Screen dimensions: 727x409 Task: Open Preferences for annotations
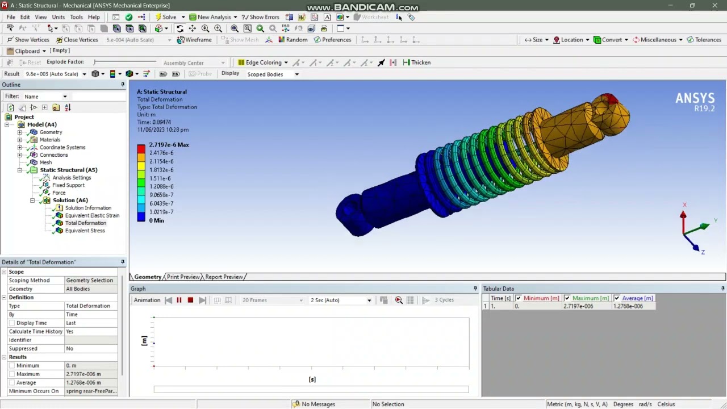click(x=332, y=40)
